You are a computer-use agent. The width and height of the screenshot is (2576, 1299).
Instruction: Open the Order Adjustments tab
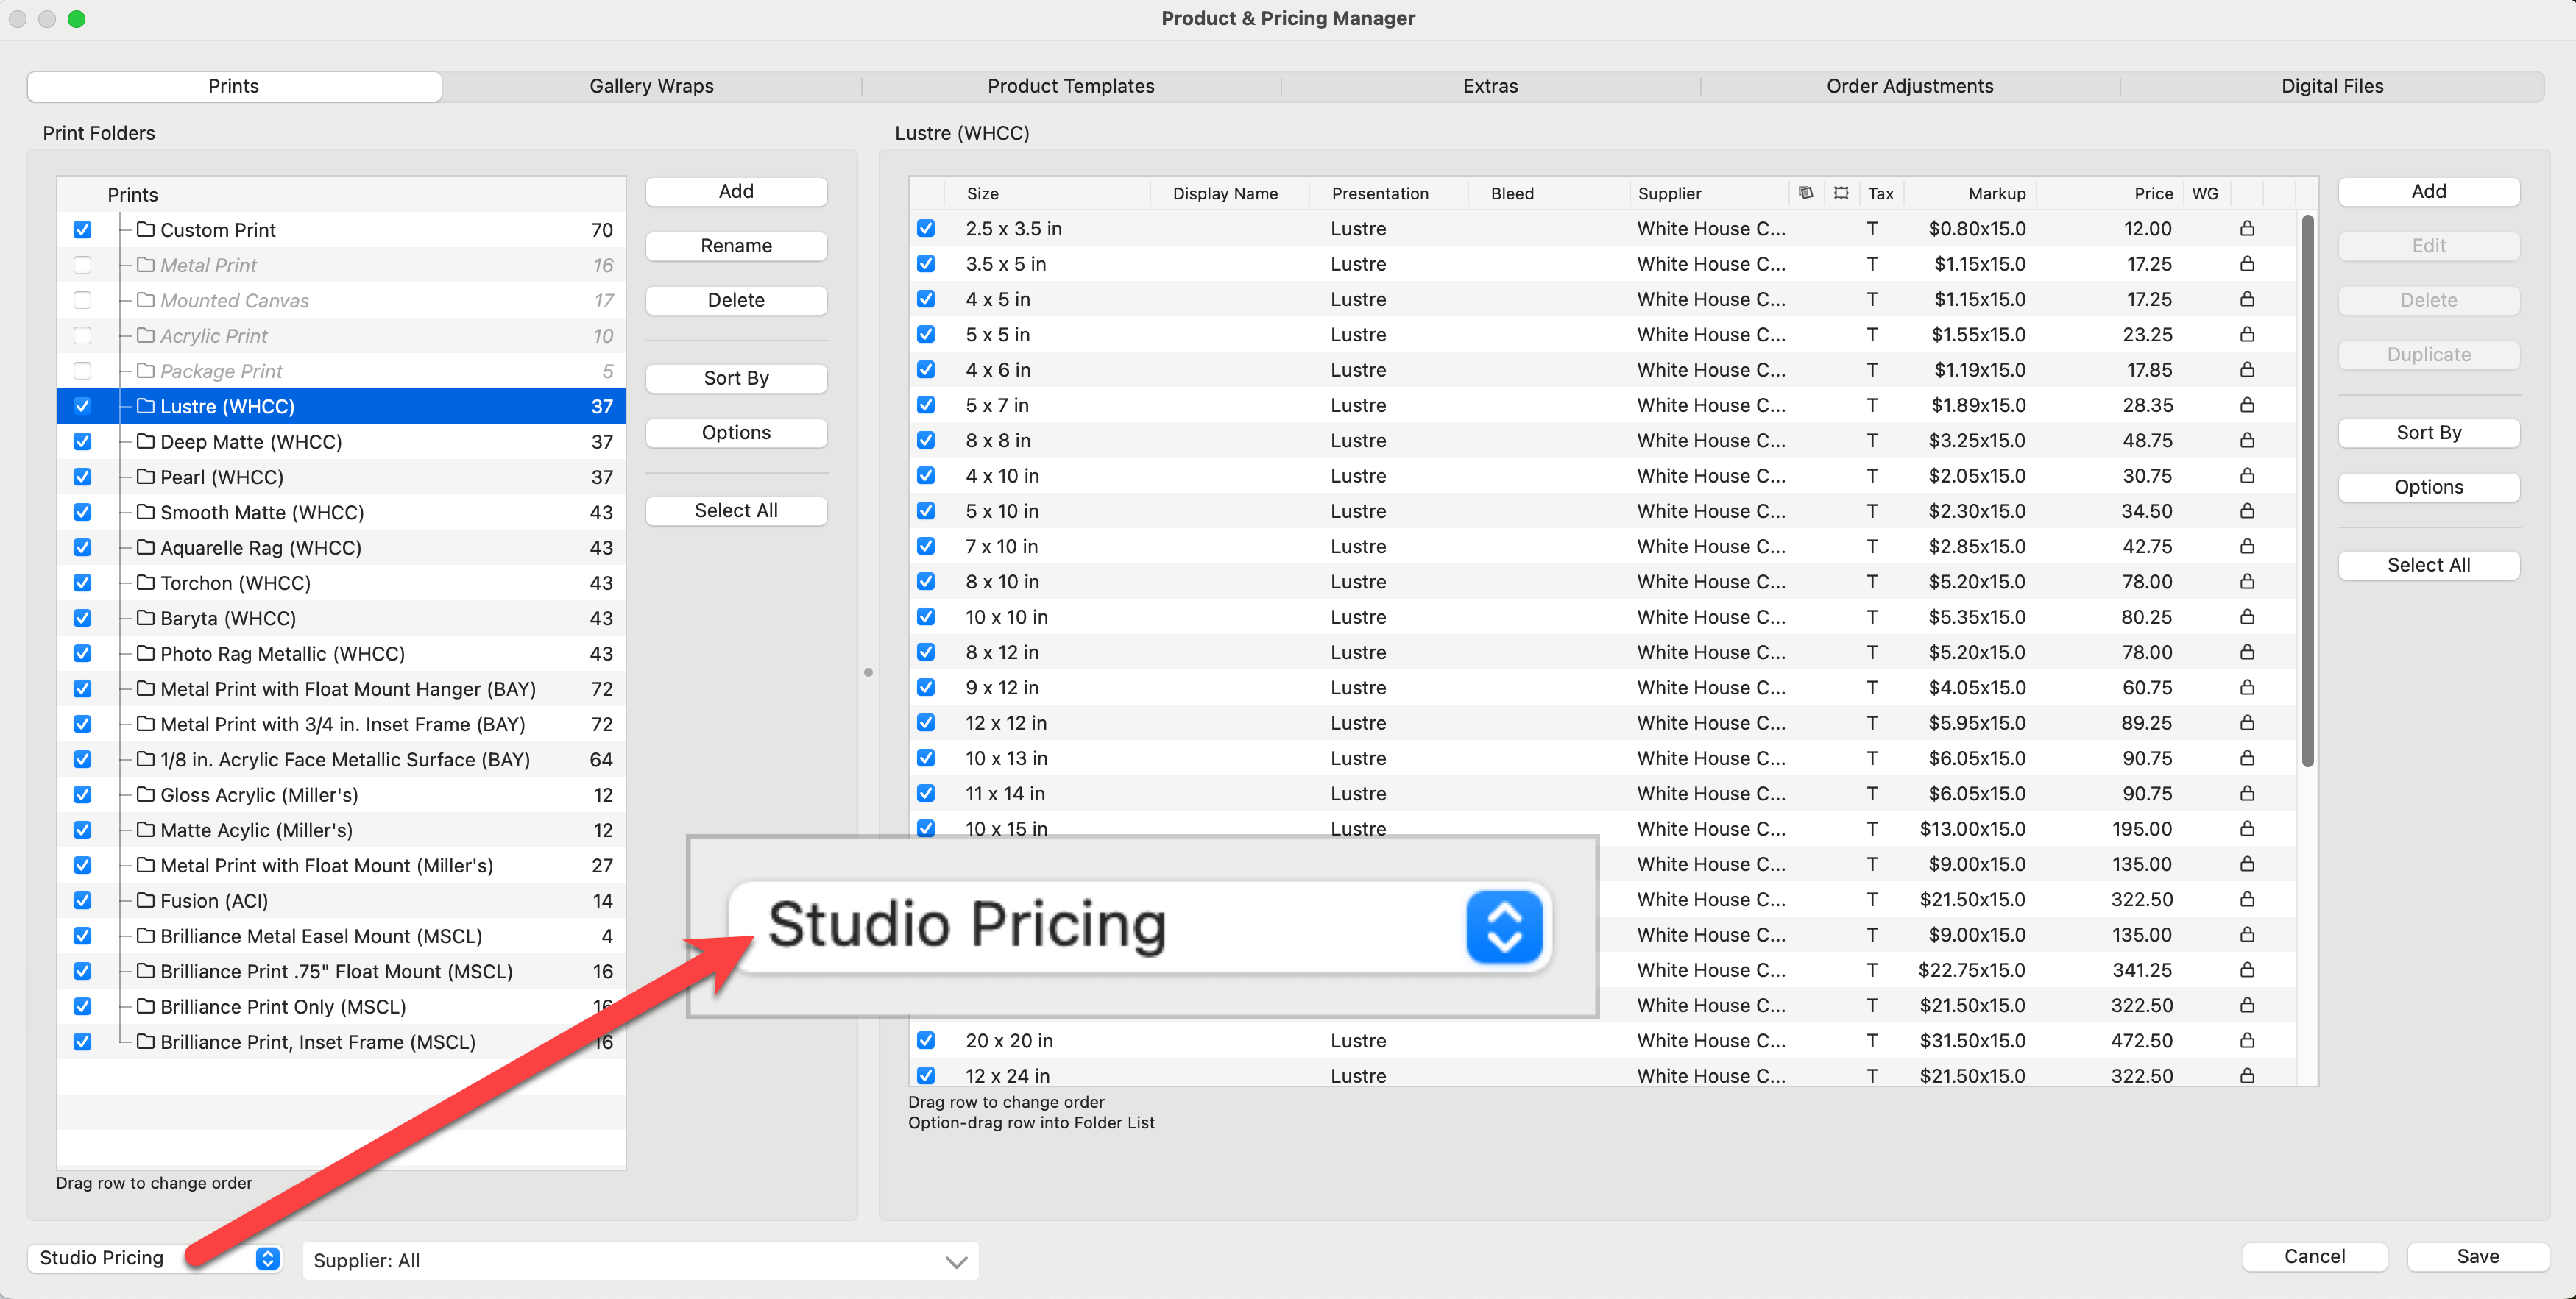(x=1909, y=86)
